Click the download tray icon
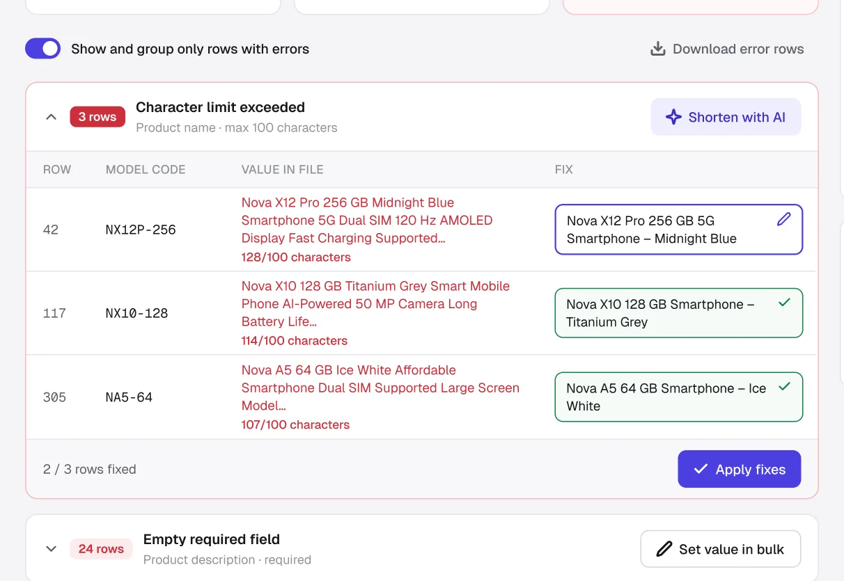Image resolution: width=844 pixels, height=581 pixels. point(657,49)
